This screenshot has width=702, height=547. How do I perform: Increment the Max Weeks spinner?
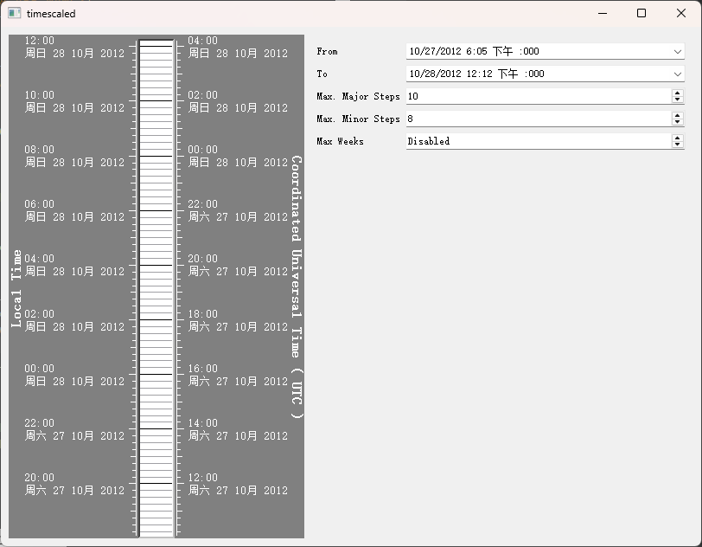pos(678,137)
